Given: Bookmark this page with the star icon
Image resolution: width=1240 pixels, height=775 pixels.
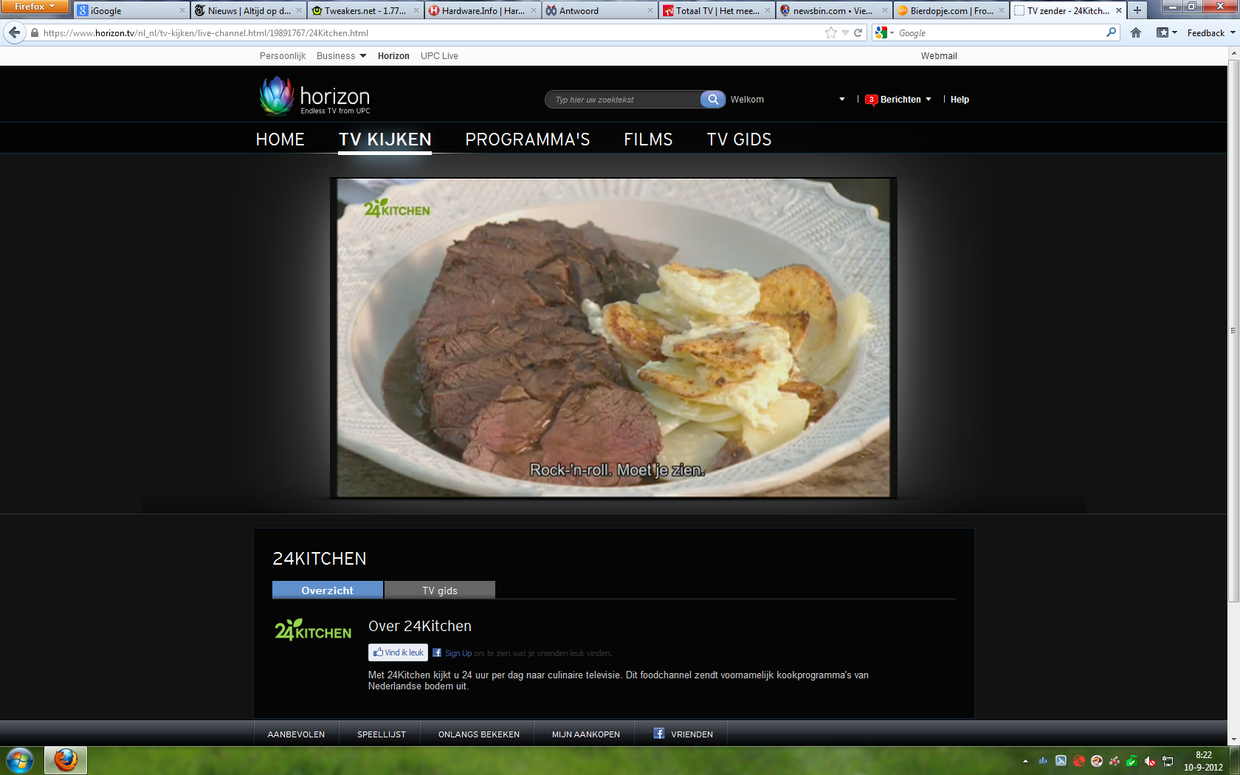Looking at the screenshot, I should click(831, 32).
